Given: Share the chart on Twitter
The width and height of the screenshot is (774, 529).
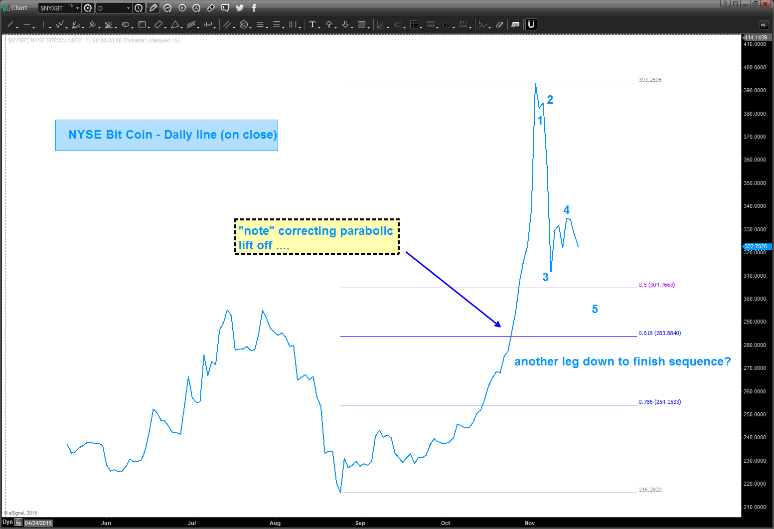Looking at the screenshot, I should (x=240, y=7).
